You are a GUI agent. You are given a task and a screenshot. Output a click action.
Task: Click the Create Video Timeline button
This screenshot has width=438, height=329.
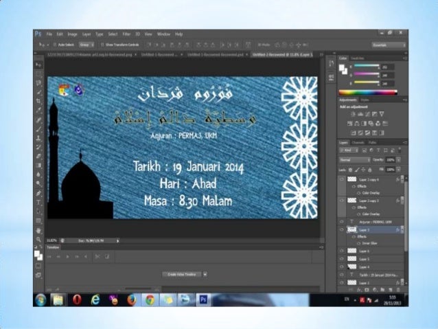(x=182, y=275)
